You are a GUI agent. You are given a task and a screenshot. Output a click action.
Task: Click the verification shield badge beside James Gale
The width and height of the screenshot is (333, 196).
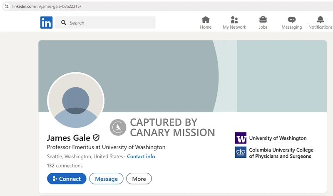[96, 138]
